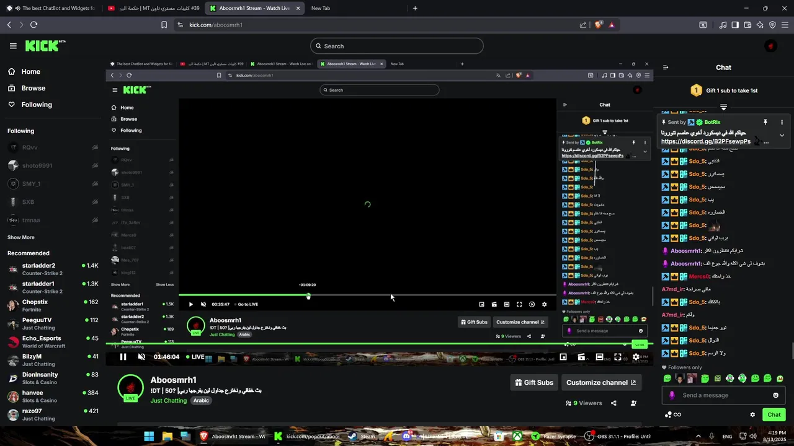Open the profile avatar menu

pyautogui.click(x=770, y=46)
